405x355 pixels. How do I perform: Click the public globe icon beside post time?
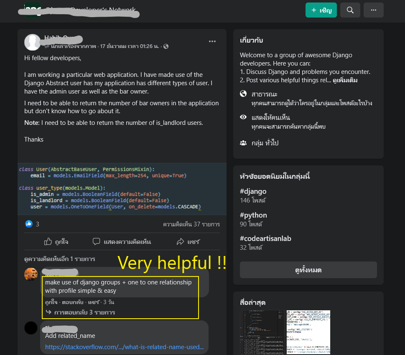(x=166, y=46)
